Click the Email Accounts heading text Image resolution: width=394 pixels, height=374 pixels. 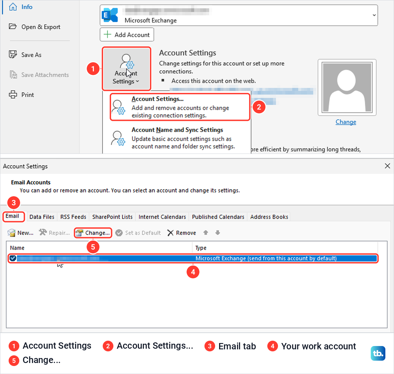click(x=31, y=182)
